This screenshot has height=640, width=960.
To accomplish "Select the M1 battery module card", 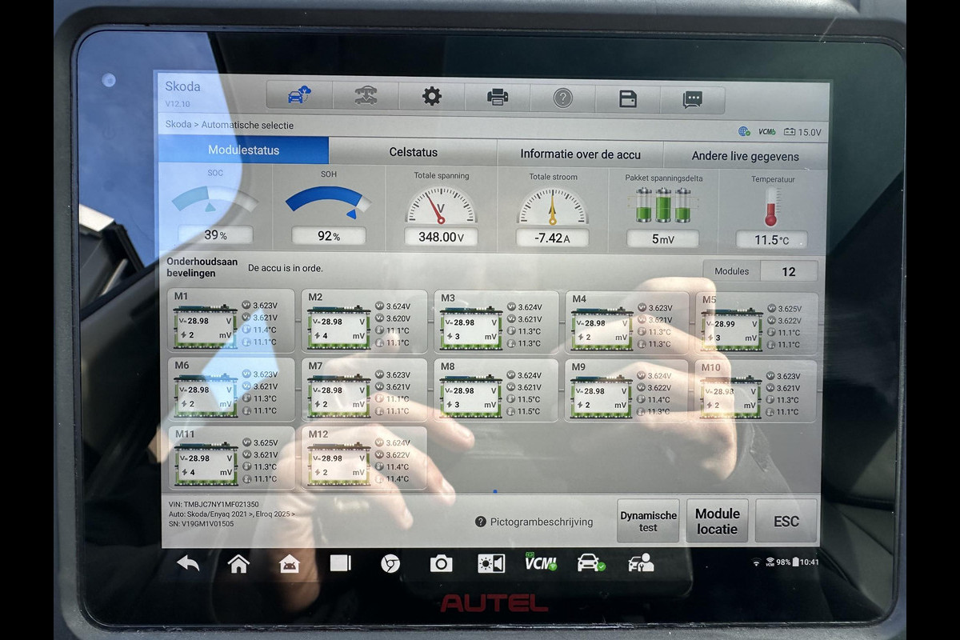I will tap(230, 322).
